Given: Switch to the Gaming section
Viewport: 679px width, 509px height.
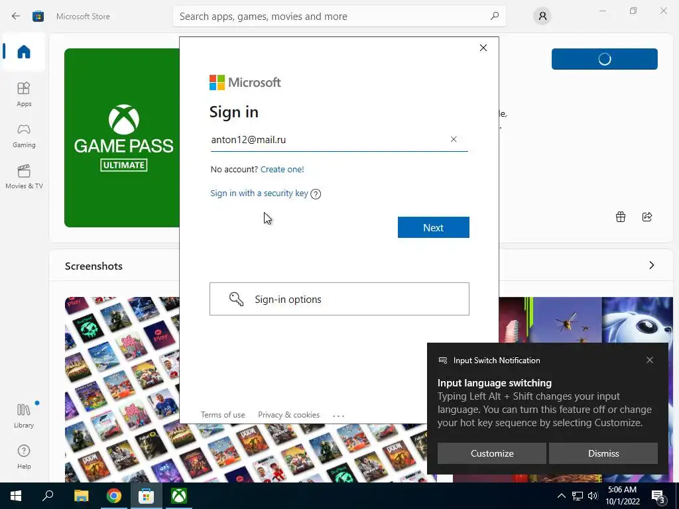Looking at the screenshot, I should 24,135.
